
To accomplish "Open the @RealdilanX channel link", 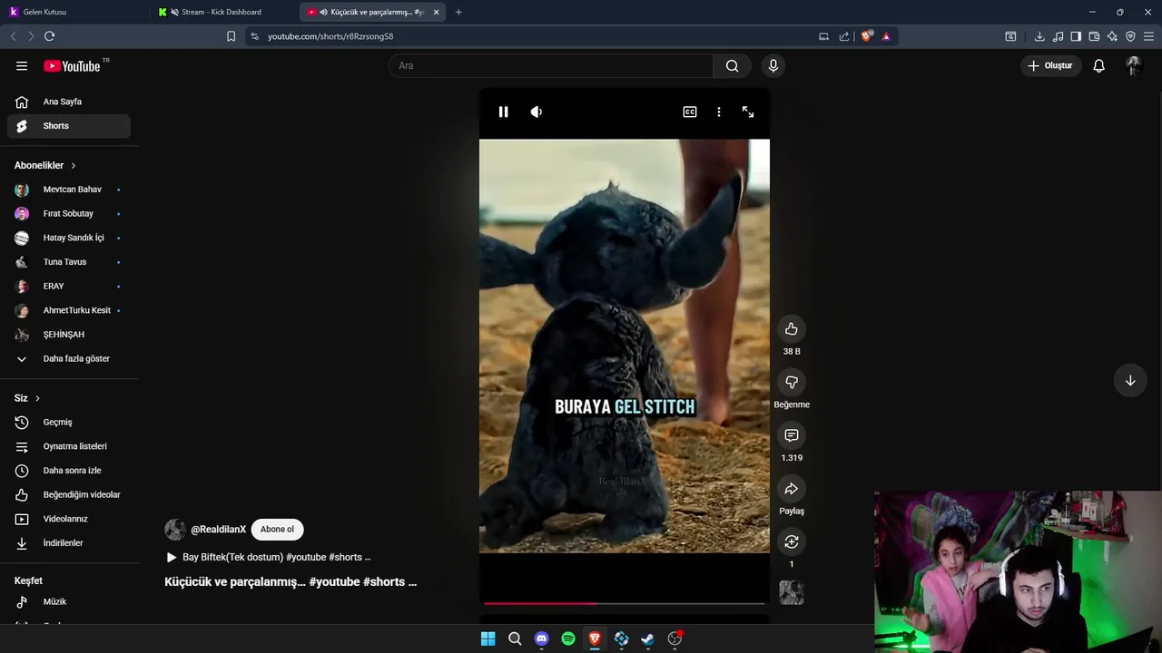I will coord(218,529).
